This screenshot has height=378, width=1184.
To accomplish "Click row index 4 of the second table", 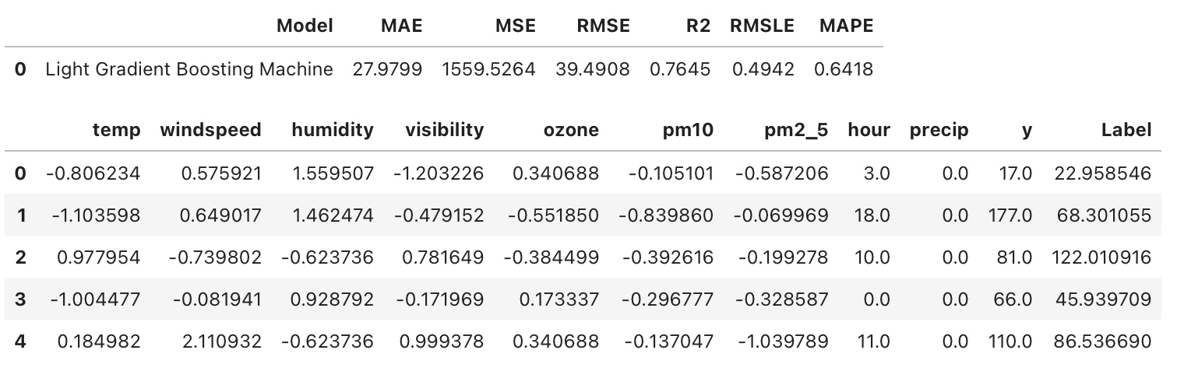I will pyautogui.click(x=20, y=341).
